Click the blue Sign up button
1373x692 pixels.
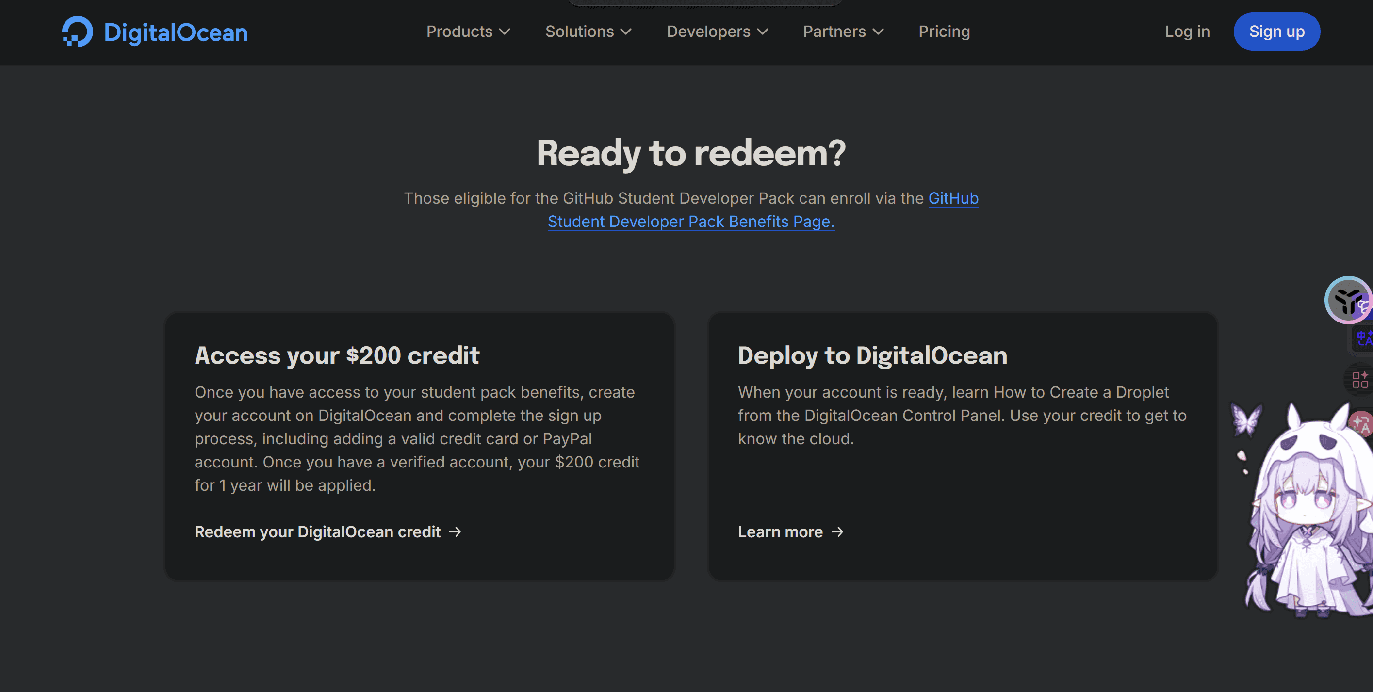tap(1276, 32)
